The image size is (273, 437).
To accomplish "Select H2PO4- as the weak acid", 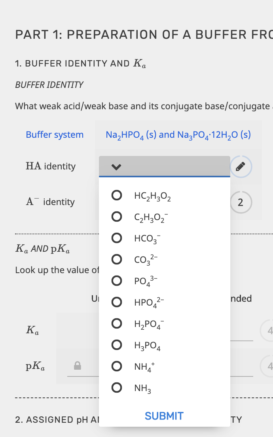I will click(117, 323).
